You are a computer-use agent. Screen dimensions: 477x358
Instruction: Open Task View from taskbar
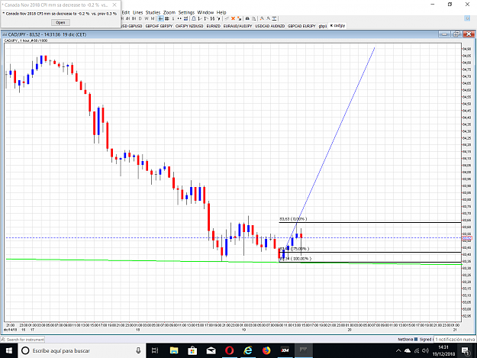(155, 350)
